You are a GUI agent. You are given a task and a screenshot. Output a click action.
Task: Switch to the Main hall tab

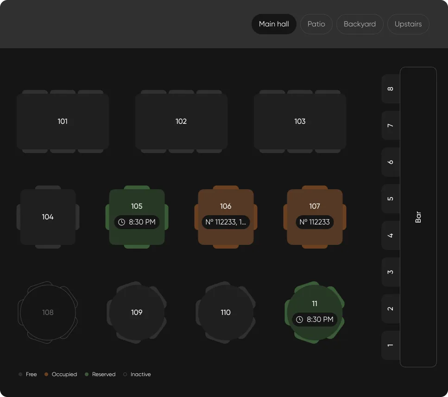[x=274, y=24]
